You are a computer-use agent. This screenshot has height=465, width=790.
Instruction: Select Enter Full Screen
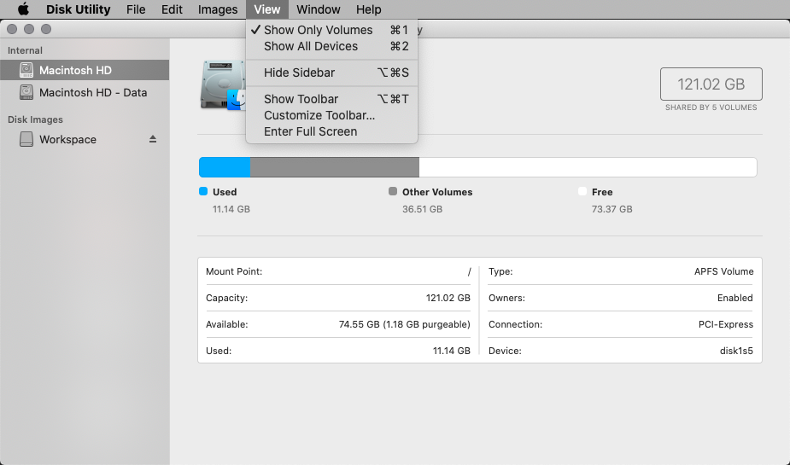pyautogui.click(x=331, y=131)
